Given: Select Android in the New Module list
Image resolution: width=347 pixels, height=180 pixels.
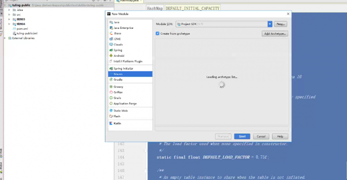Looking at the screenshot, I should [x=130, y=56].
